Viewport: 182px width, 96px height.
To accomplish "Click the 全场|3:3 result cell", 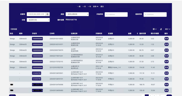I will (x=111, y=44).
